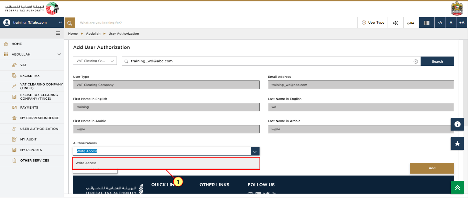Click the user profile avatar icon
Image resolution: width=468 pixels, height=222 pixels.
[7, 22]
